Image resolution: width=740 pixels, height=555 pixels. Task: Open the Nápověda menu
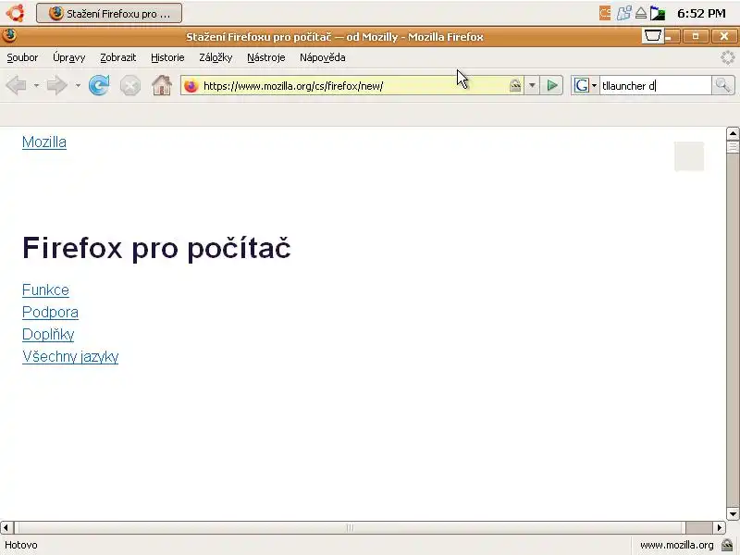pyautogui.click(x=322, y=57)
